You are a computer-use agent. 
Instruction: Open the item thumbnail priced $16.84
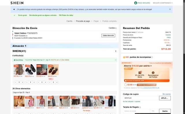click(x=53, y=101)
